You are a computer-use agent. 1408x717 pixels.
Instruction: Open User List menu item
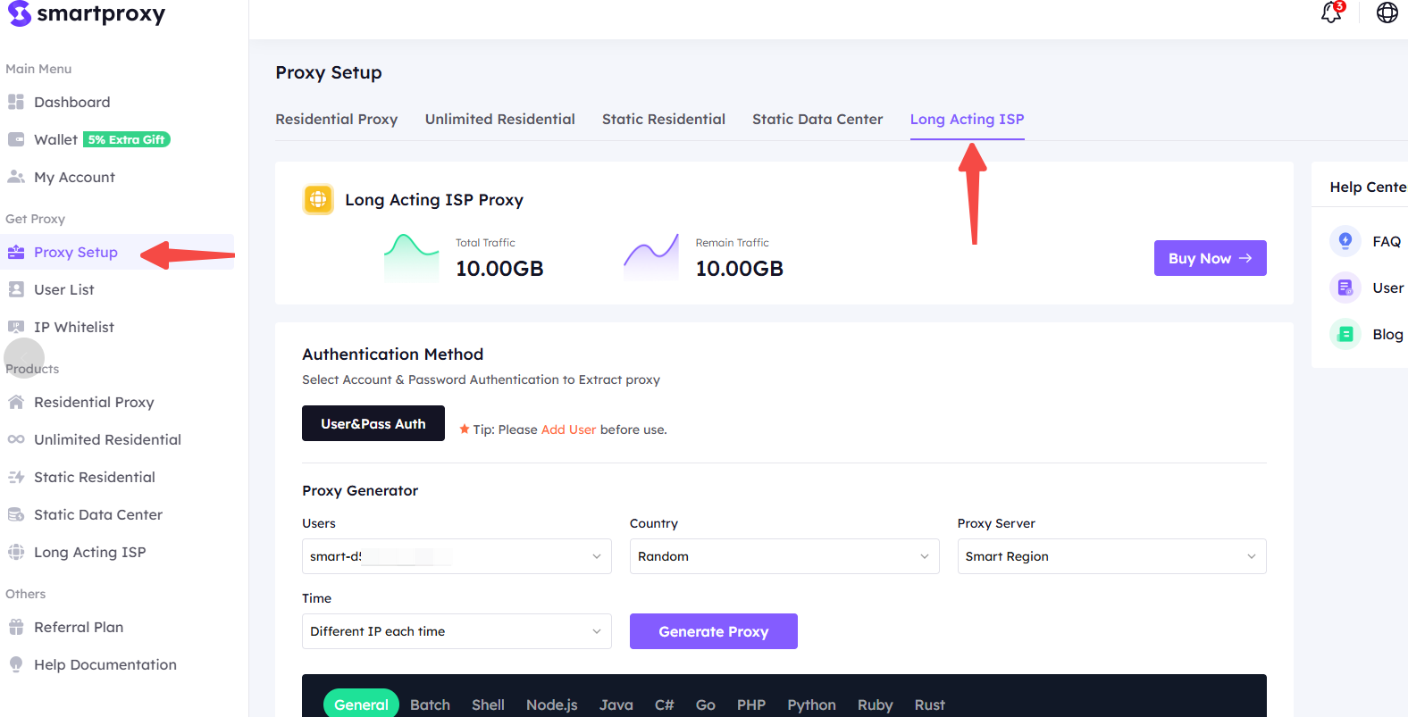click(x=63, y=289)
